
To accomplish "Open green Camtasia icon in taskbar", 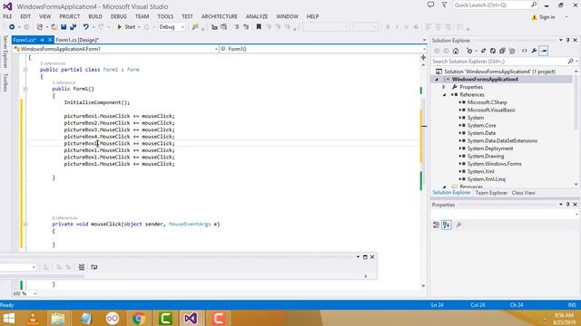I will 165,318.
